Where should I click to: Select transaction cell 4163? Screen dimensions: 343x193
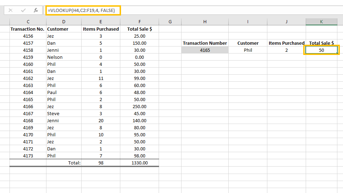28,85
